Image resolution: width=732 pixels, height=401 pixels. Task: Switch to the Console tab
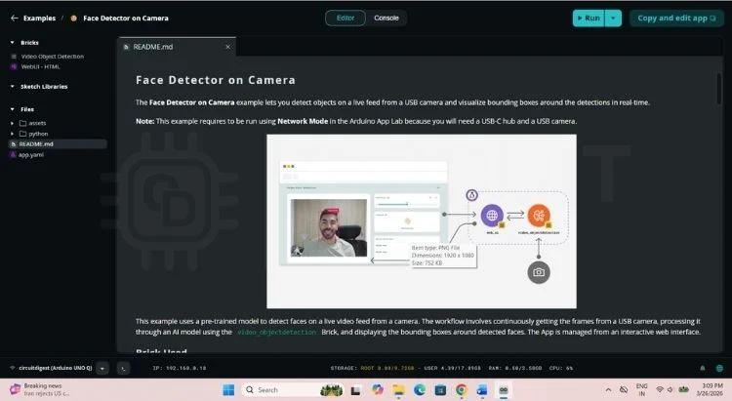(386, 18)
